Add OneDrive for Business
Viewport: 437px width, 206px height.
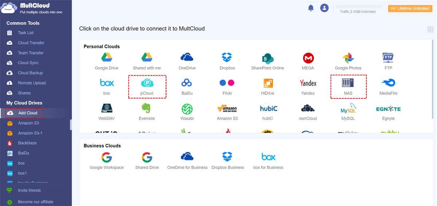(187, 161)
